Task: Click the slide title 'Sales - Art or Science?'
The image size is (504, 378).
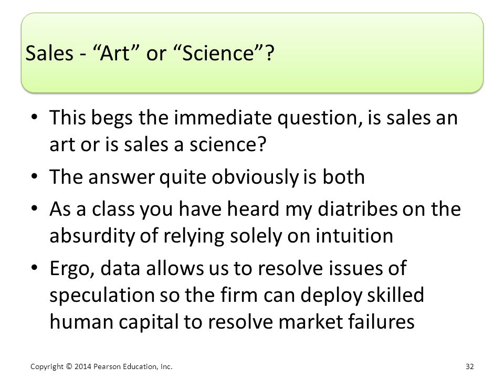Action: point(150,52)
